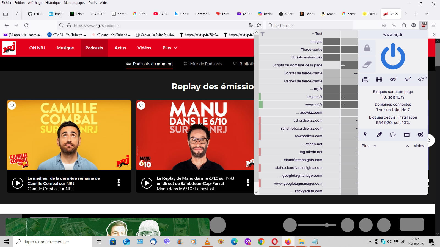Favorite the Manu dans le 6/10 heart
This screenshot has width=440, height=247.
coord(141,105)
